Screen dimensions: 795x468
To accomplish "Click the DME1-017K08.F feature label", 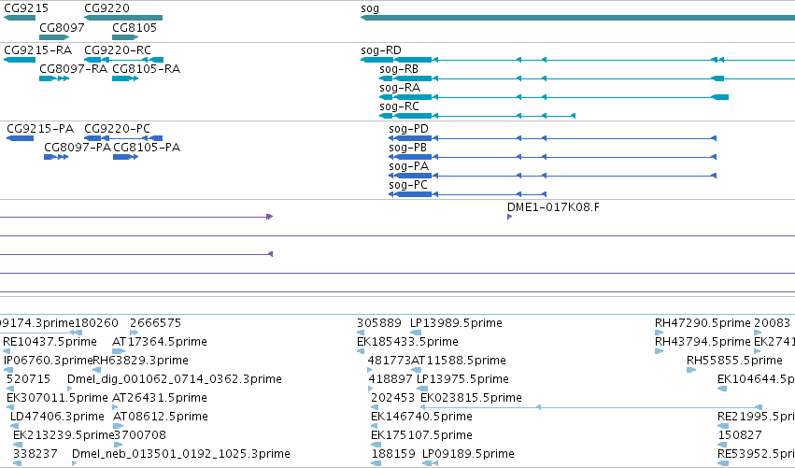I will click(553, 206).
